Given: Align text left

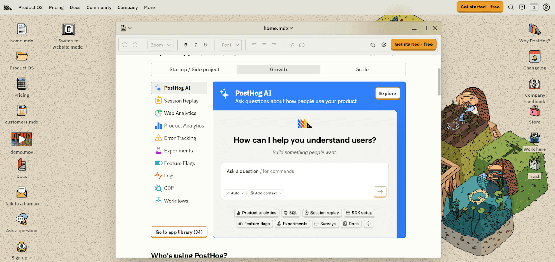Looking at the screenshot, I should [x=254, y=45].
